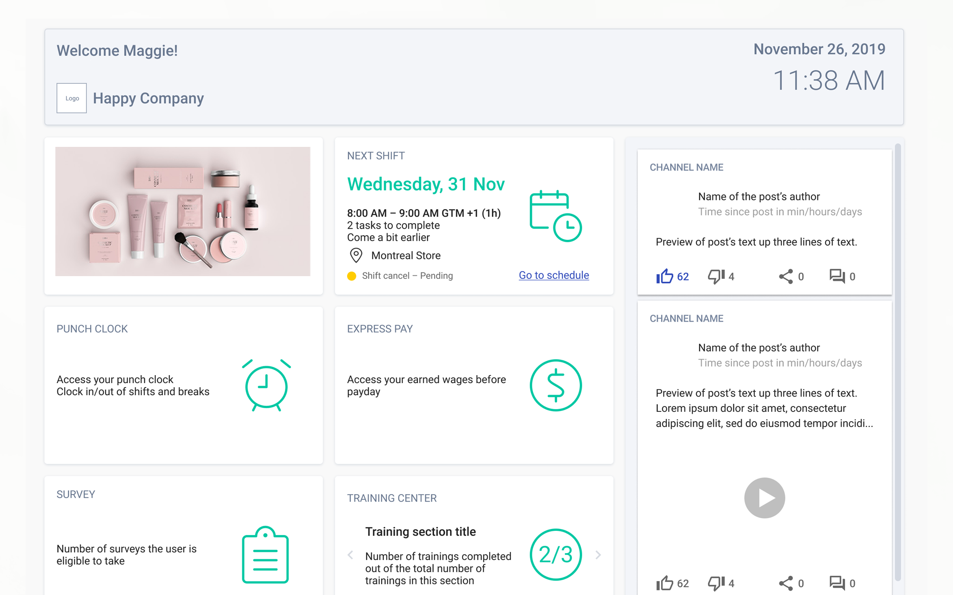The image size is (953, 595).
Task: Click the express pay dollar icon
Action: [x=556, y=385]
